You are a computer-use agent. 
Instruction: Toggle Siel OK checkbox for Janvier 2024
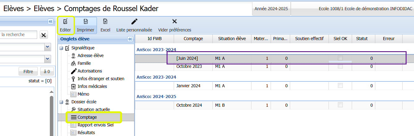click(x=340, y=86)
